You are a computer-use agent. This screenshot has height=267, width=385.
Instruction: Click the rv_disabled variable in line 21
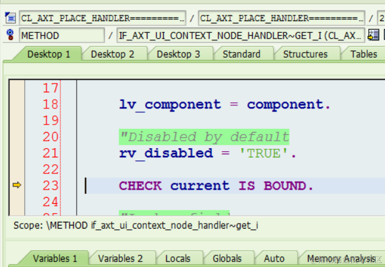pos(166,154)
